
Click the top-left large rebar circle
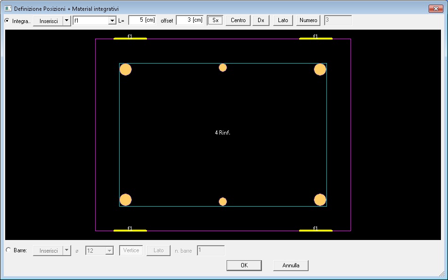pos(125,70)
